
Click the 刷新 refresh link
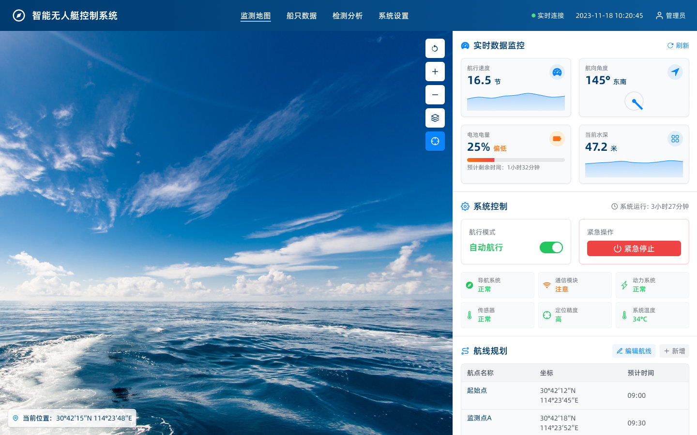pos(678,45)
